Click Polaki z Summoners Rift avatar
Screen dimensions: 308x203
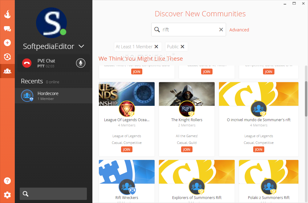[269, 187]
